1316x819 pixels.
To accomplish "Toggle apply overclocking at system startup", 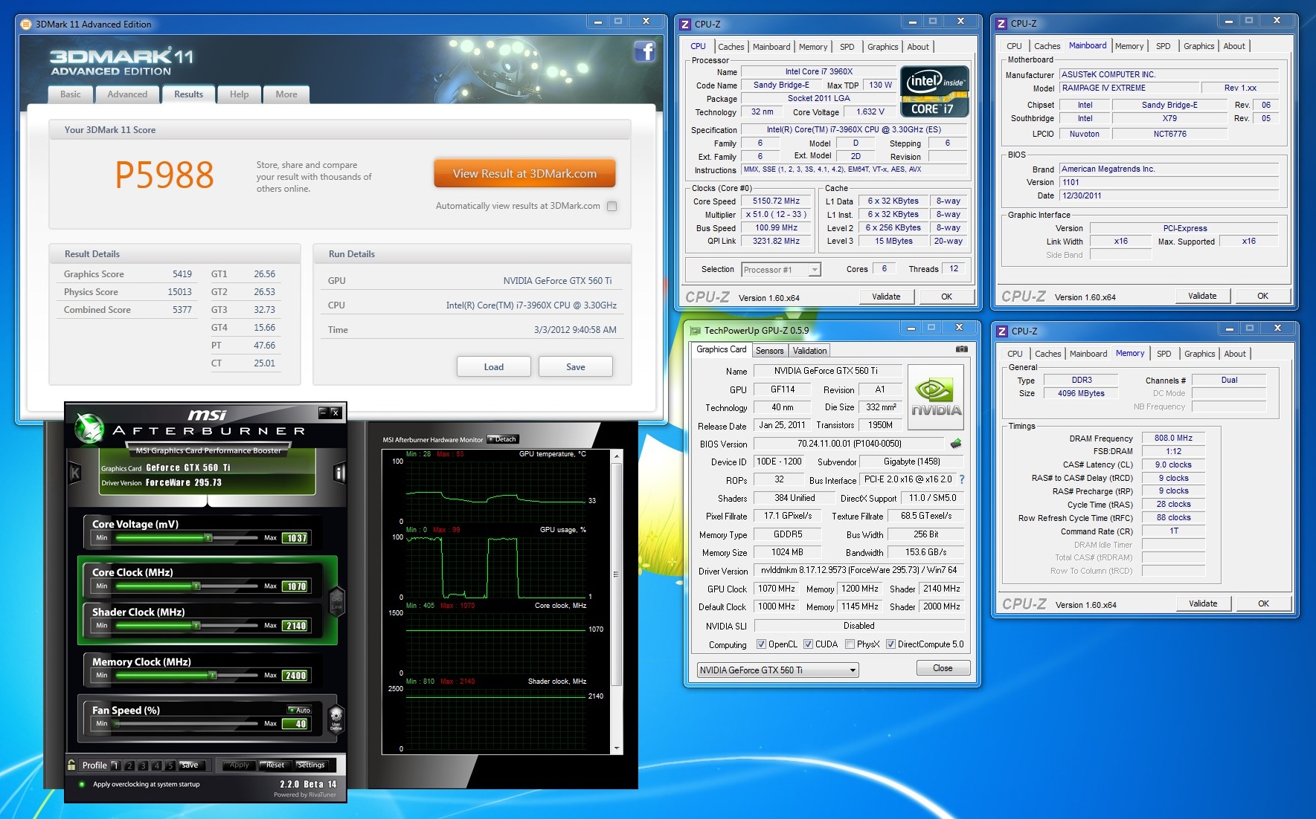I will click(x=82, y=784).
